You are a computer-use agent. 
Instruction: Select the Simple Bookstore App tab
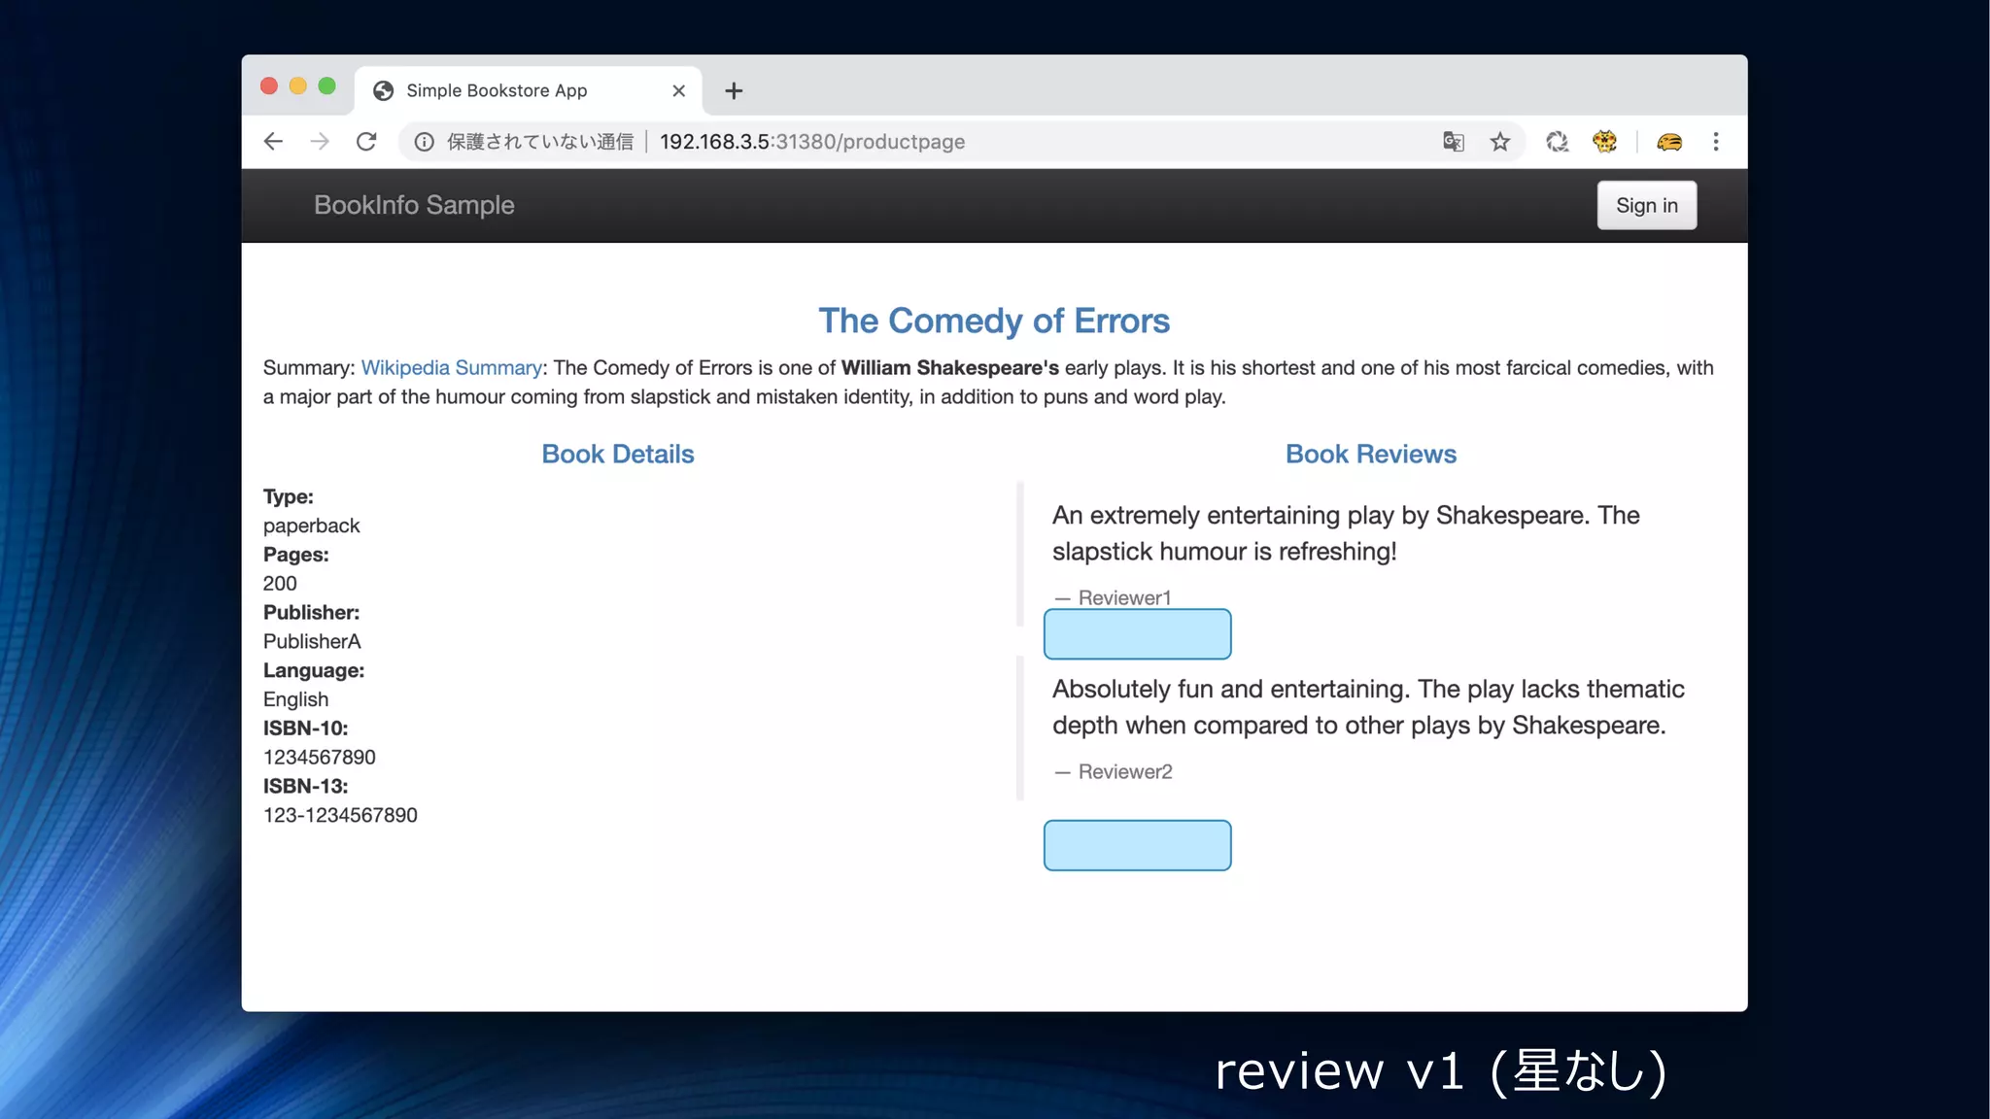point(529,90)
